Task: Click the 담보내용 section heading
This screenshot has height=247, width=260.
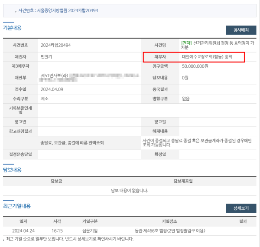Action: (12, 170)
